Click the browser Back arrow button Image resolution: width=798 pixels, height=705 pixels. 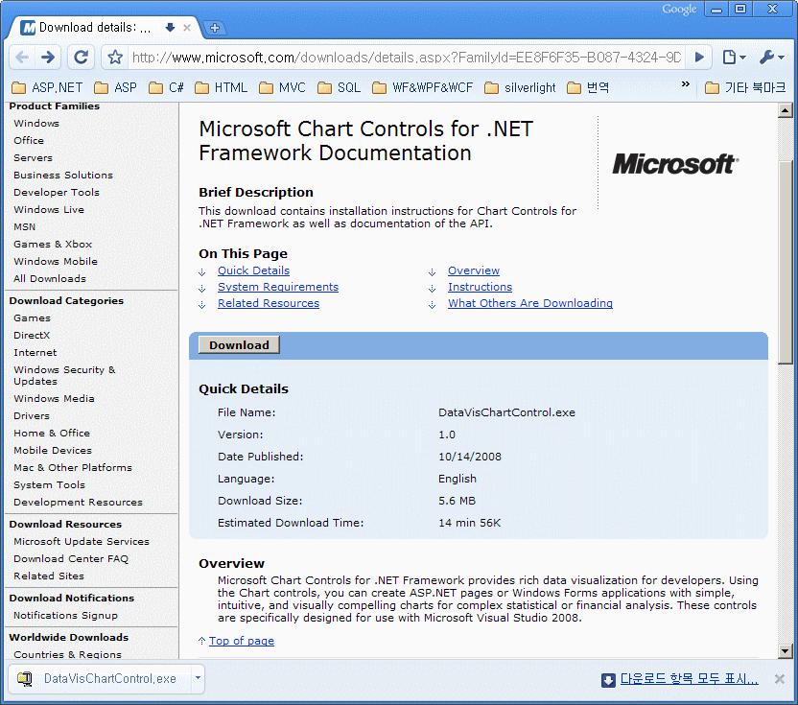click(22, 58)
